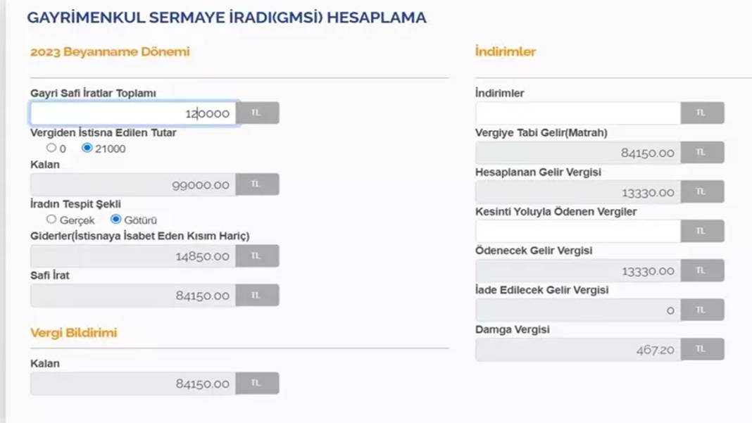
Task: Click the Damga Vergisi label
Action: [512, 329]
